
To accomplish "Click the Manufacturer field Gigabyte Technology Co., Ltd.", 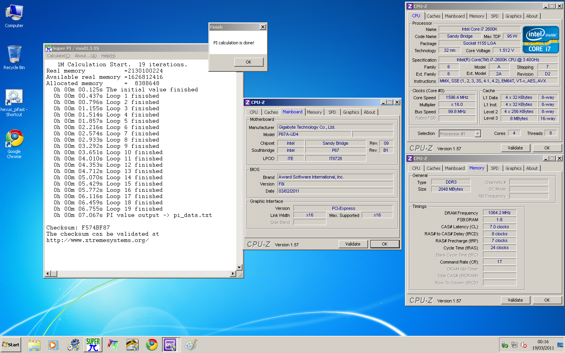I will (335, 127).
